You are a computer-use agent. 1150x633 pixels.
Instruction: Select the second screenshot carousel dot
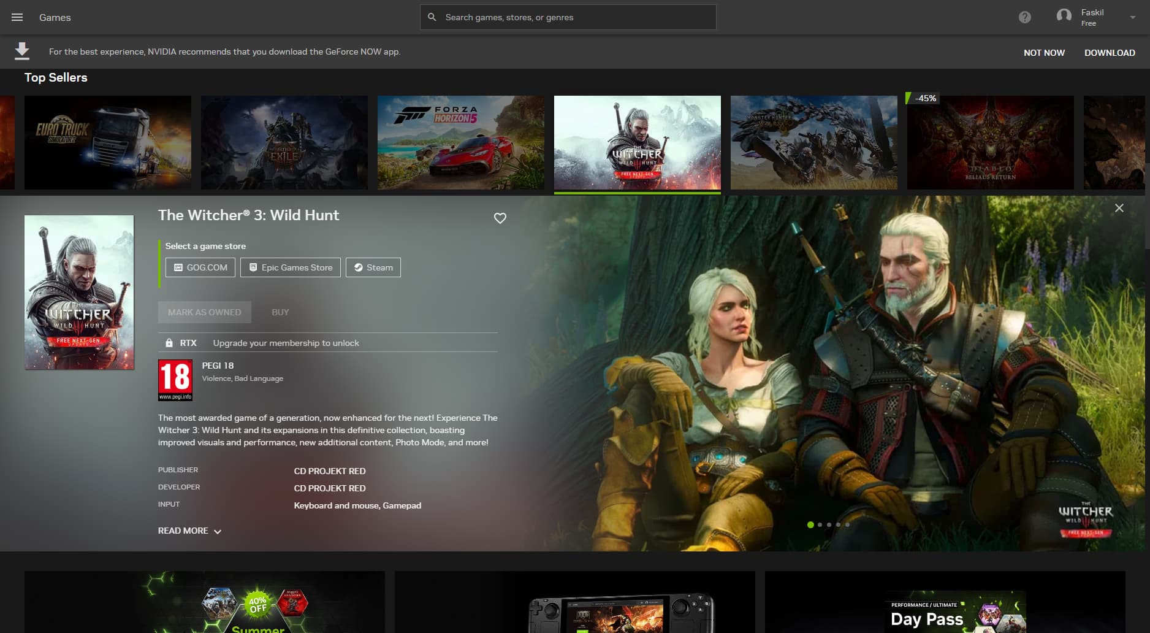(x=820, y=524)
